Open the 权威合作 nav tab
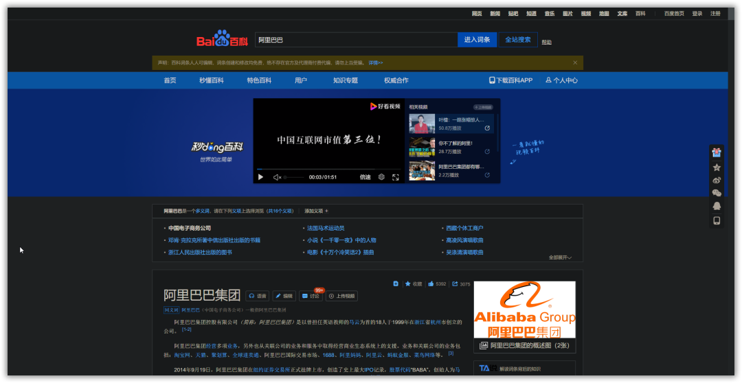The height and width of the screenshot is (383, 742). [x=396, y=80]
